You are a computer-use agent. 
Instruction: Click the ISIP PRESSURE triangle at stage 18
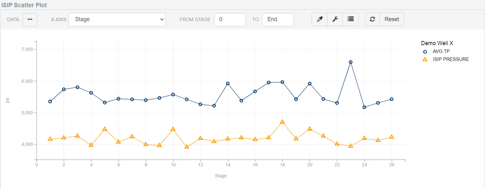point(282,122)
